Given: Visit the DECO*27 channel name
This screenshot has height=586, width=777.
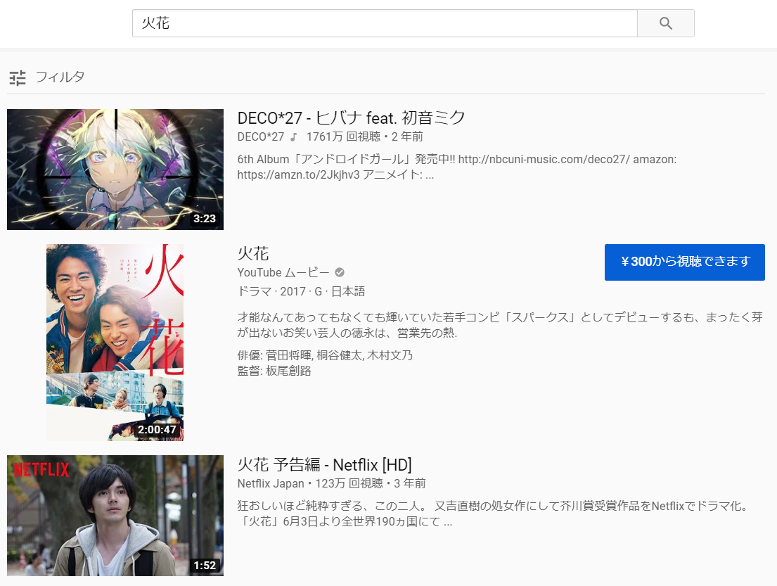Looking at the screenshot, I should click(261, 137).
